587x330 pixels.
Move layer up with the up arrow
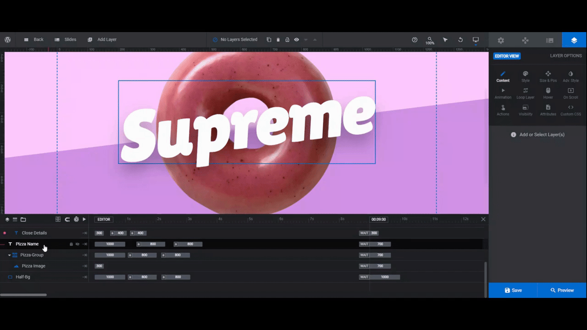315,39
